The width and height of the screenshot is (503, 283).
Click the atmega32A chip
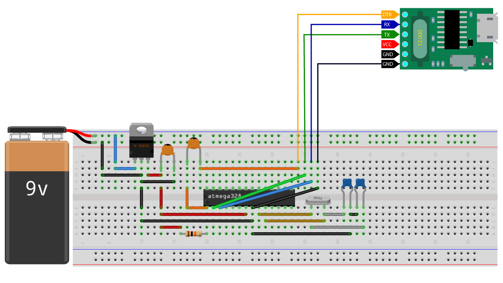click(x=249, y=198)
